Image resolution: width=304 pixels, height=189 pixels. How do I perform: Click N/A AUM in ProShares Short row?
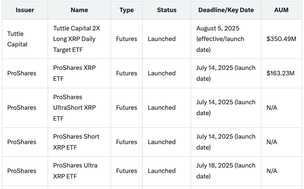click(272, 142)
